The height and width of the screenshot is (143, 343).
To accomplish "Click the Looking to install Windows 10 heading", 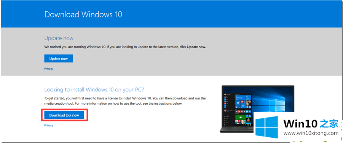I will pyautogui.click(x=94, y=90).
